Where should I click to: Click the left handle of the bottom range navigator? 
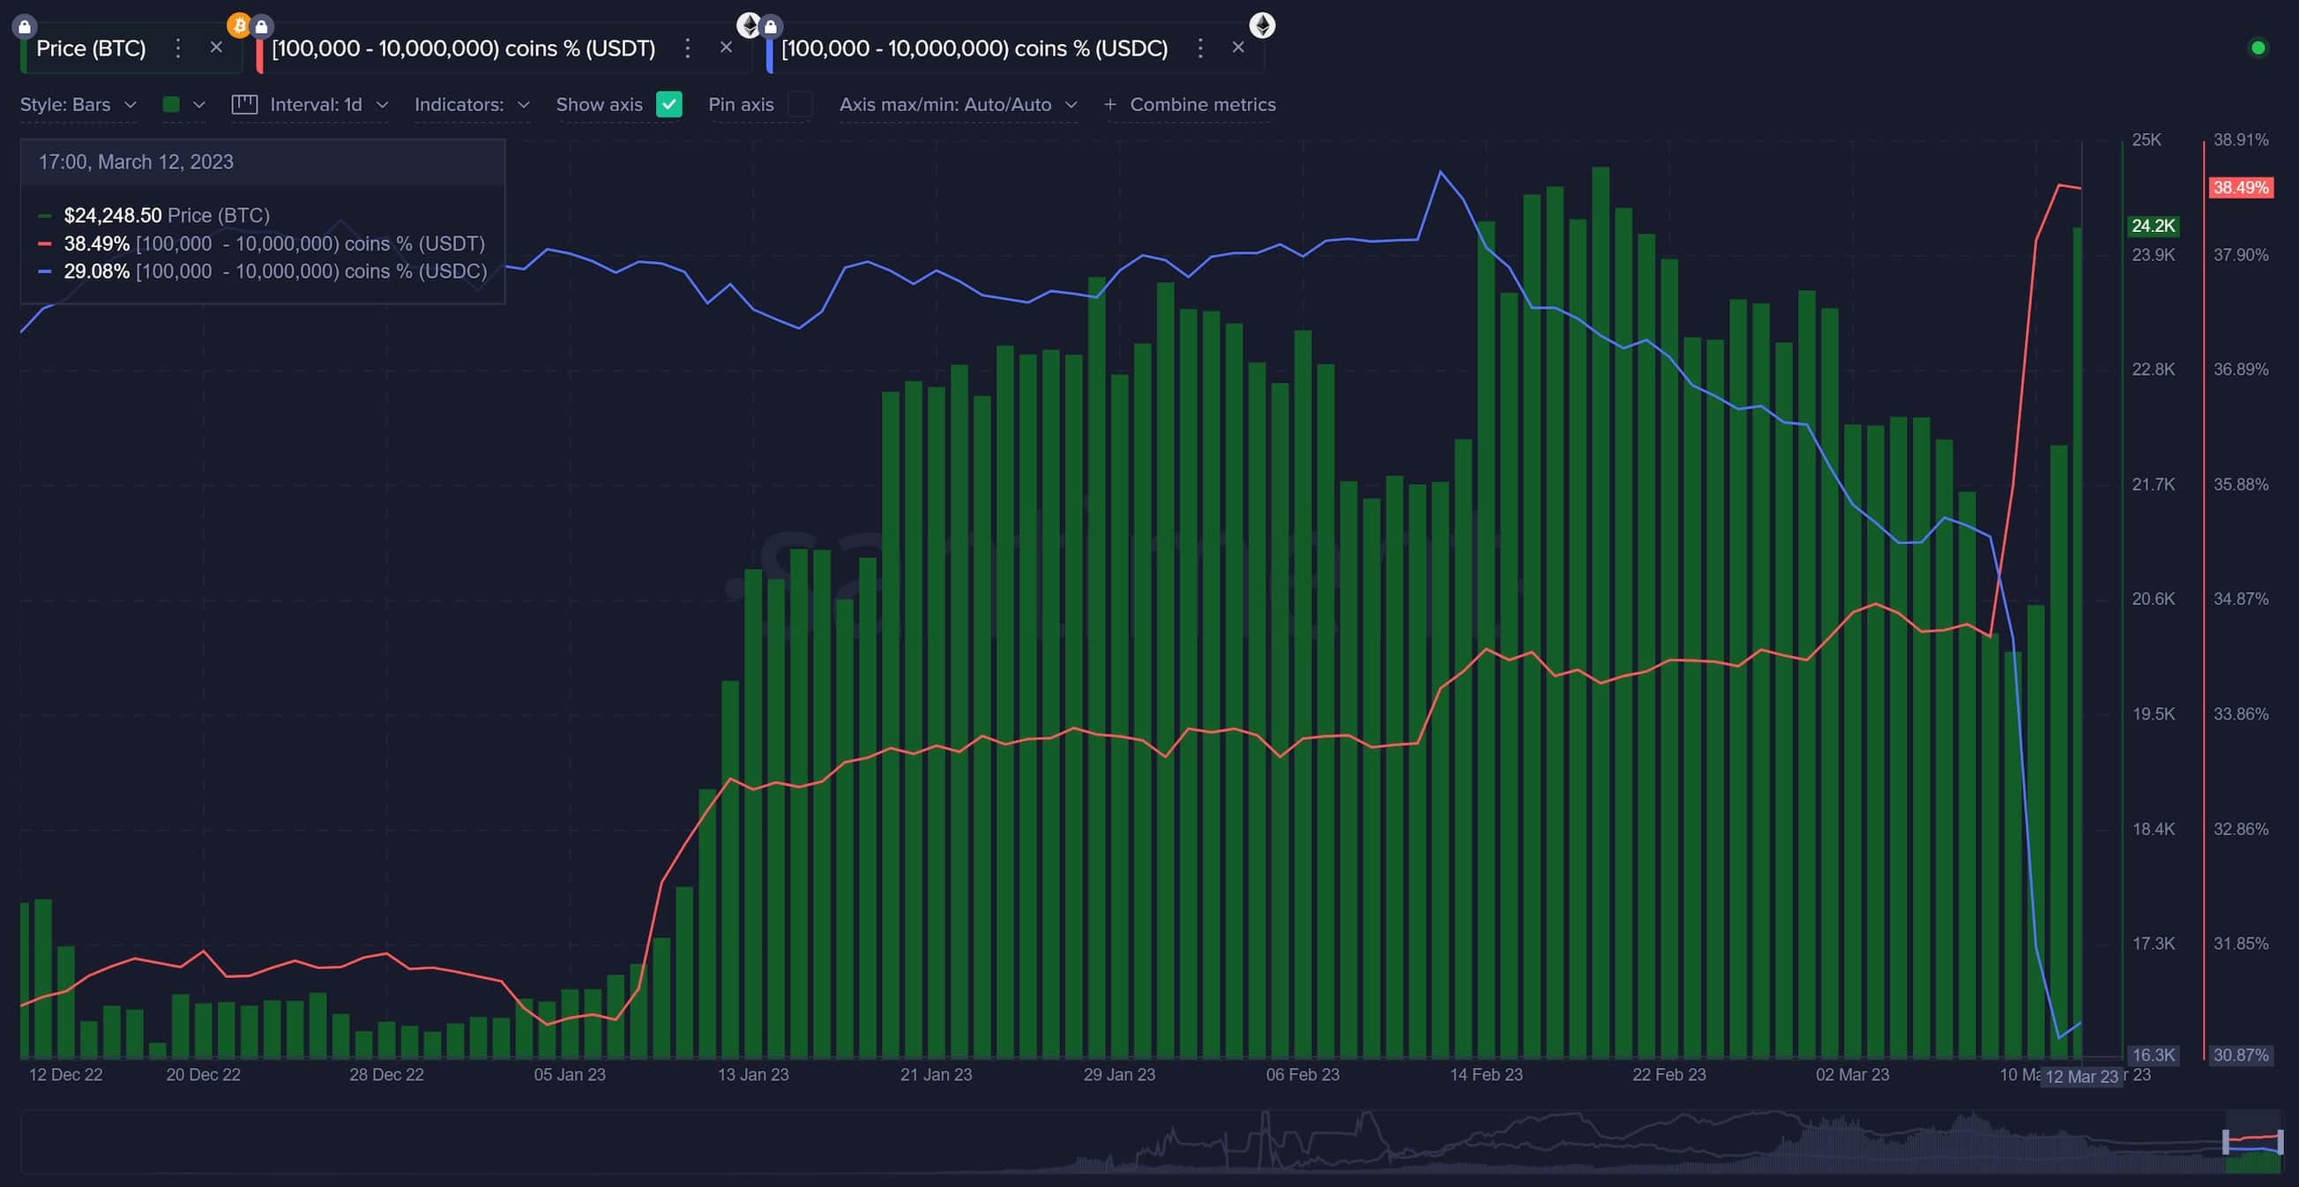coord(2226,1140)
